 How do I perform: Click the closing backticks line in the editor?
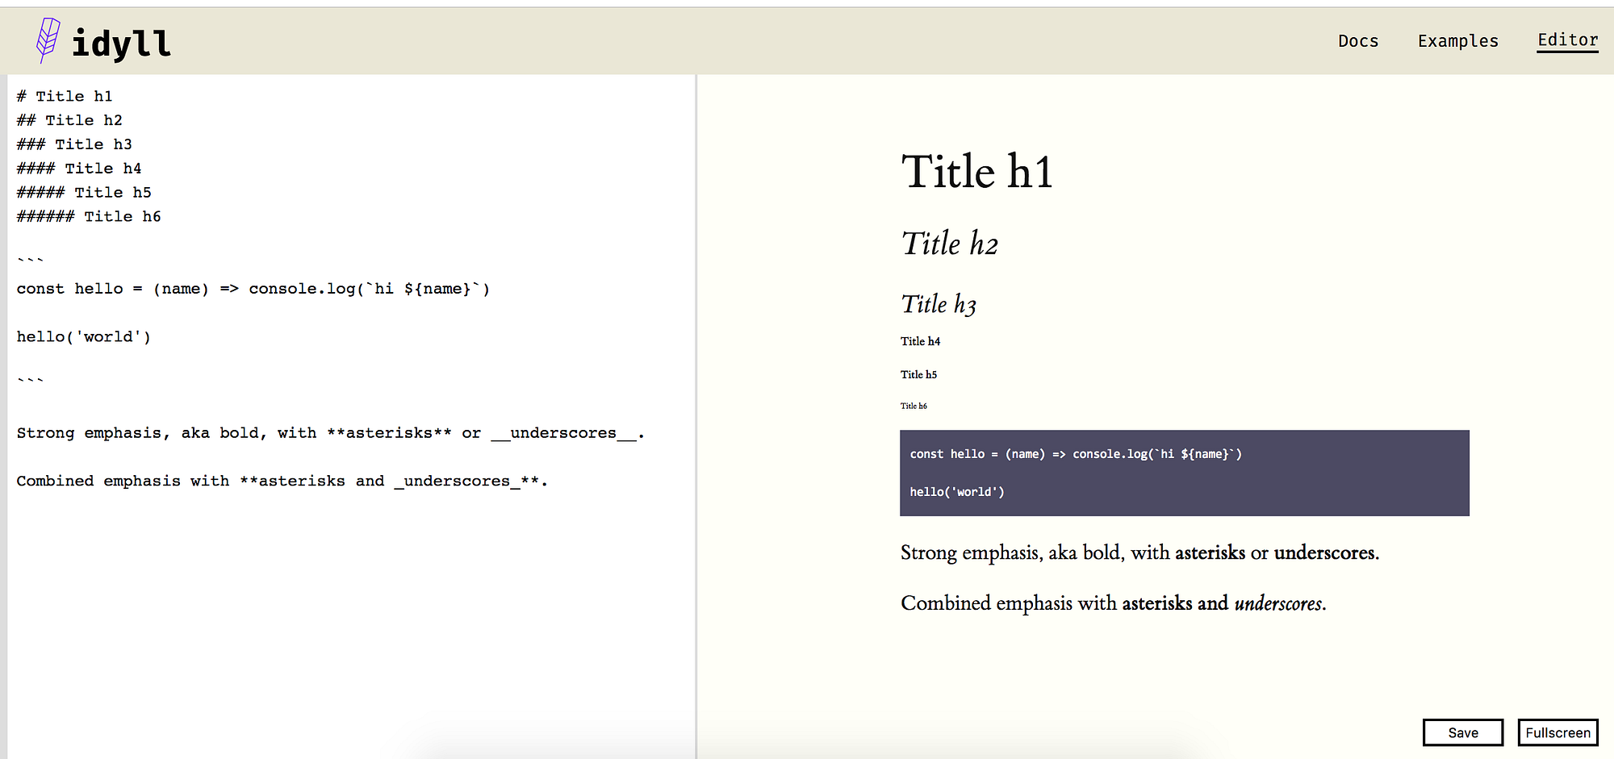click(31, 382)
